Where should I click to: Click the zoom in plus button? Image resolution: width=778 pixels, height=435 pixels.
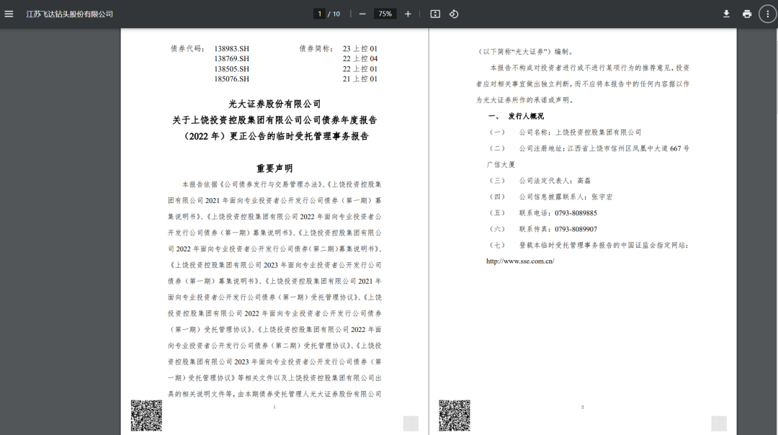408,14
